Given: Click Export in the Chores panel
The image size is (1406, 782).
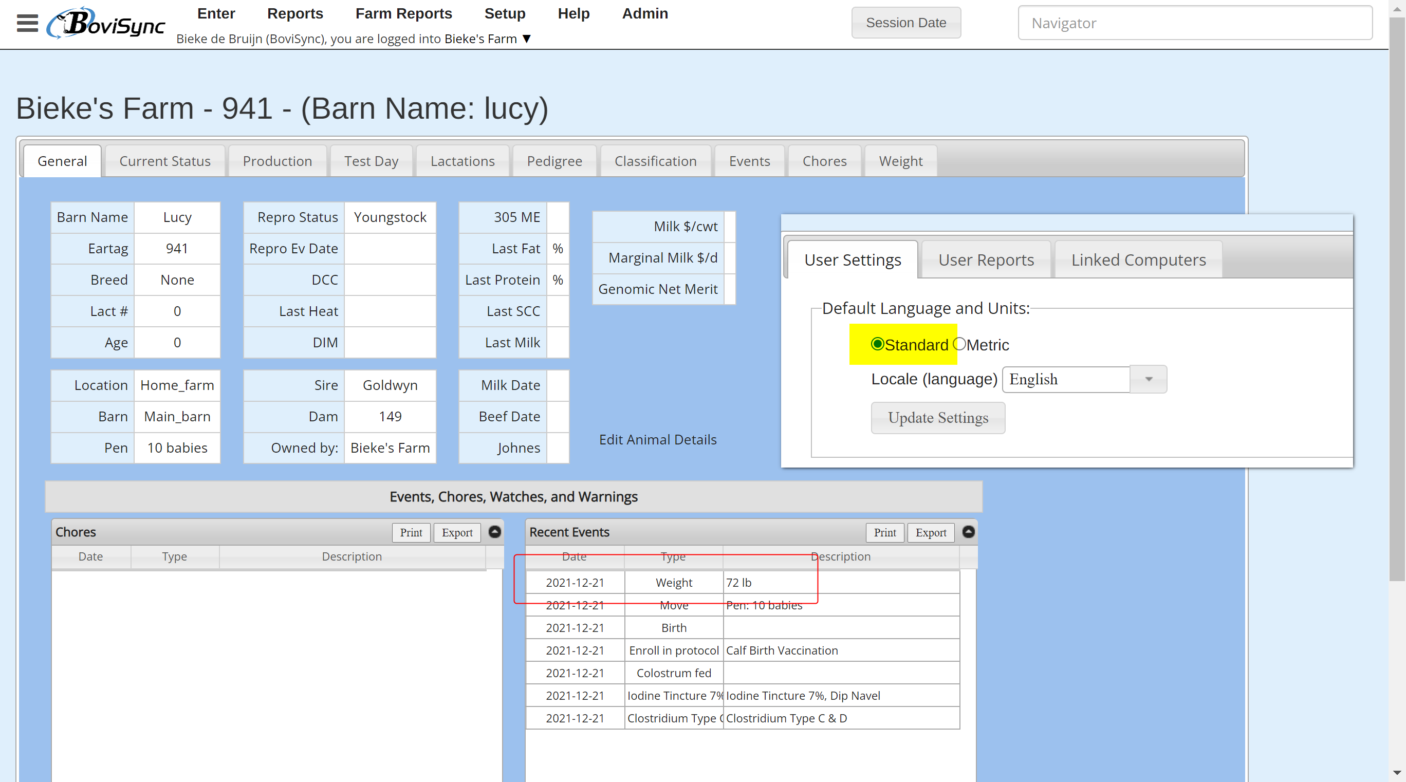Looking at the screenshot, I should point(457,532).
